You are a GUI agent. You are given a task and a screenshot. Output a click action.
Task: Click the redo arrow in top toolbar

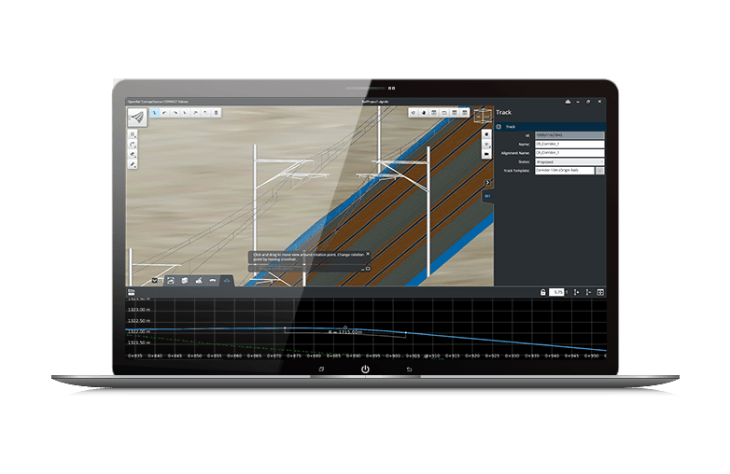click(x=175, y=113)
